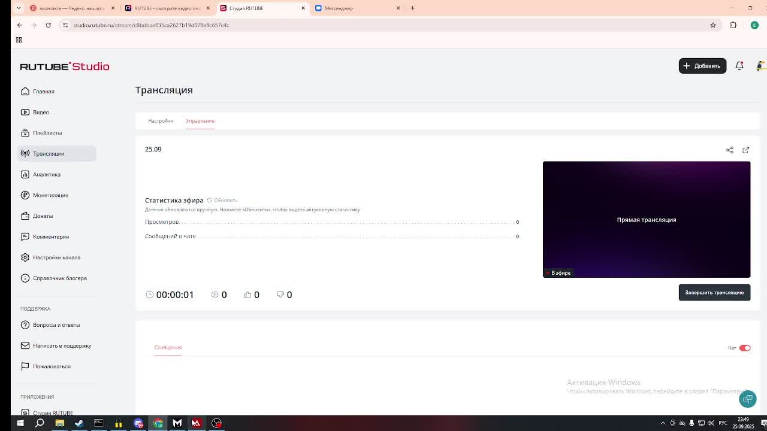Open the command prompt taskbar icon
The width and height of the screenshot is (767, 431).
click(99, 423)
